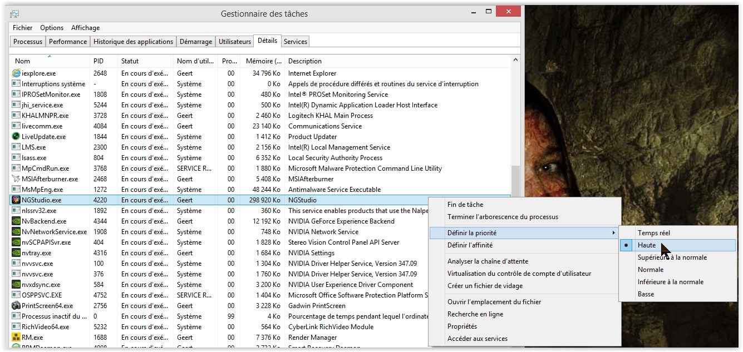Select Analyser la chaîne d'attente
The height and width of the screenshot is (352, 743).
coord(524,261)
